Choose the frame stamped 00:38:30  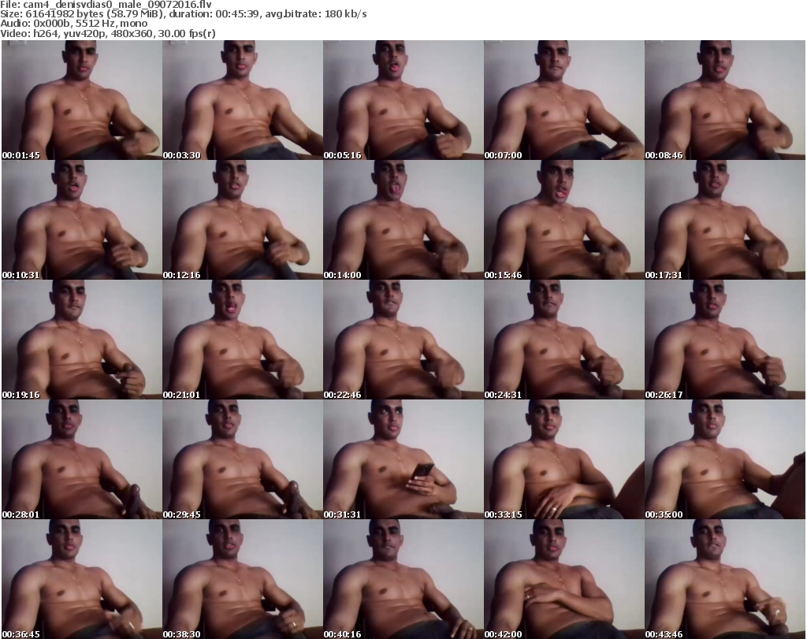pos(243,579)
